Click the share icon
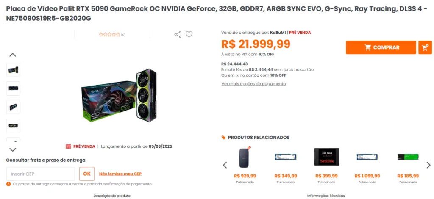 178,34
